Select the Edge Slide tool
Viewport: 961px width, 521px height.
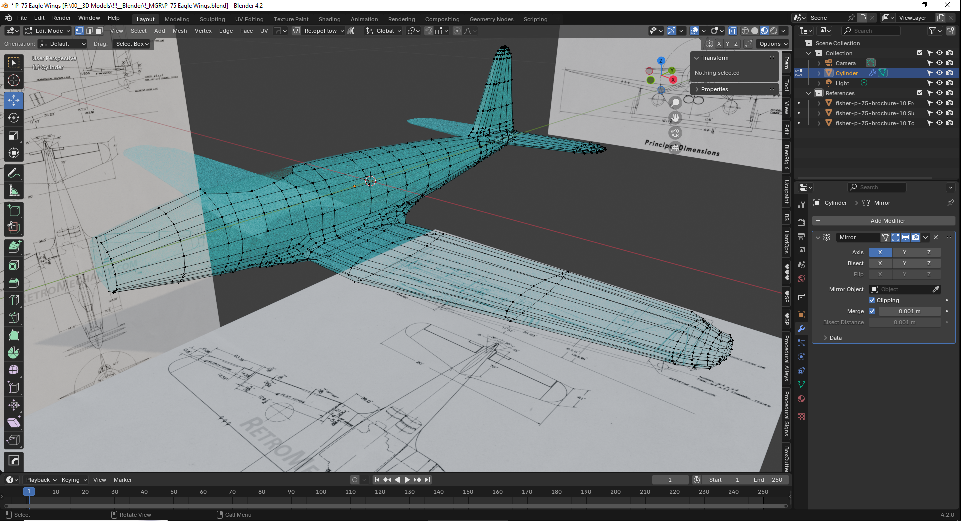(14, 388)
